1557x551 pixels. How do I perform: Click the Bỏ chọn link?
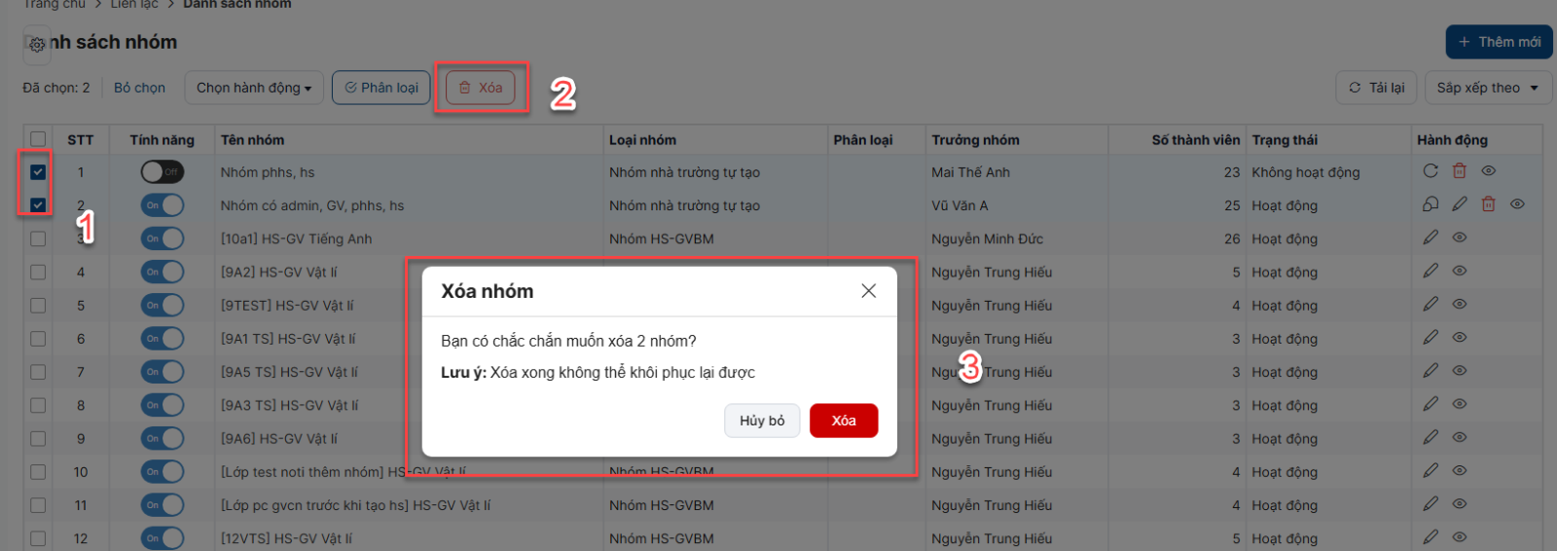(139, 88)
